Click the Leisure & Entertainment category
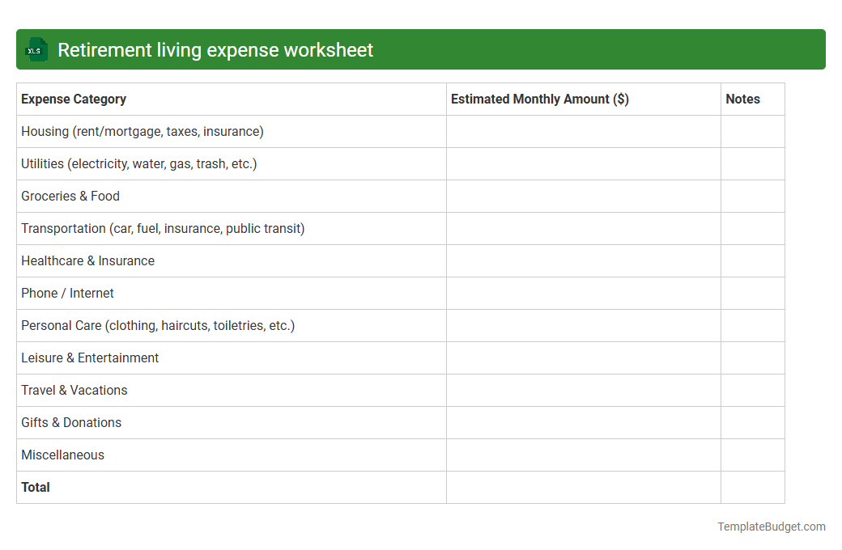The image size is (842, 550). tap(90, 357)
